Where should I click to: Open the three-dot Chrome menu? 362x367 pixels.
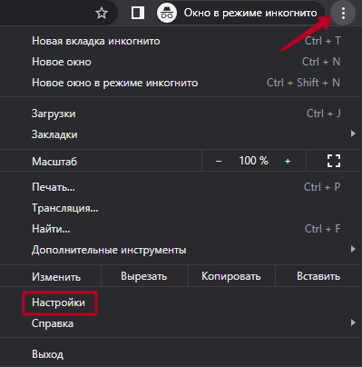343,14
